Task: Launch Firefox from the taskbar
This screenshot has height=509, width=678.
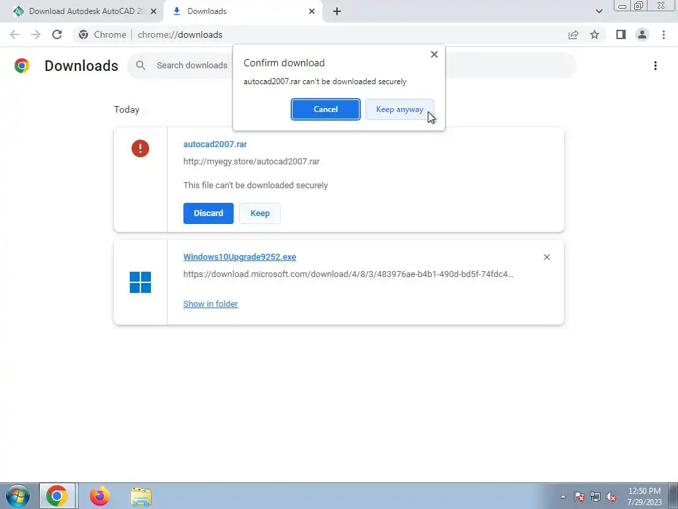Action: (x=100, y=496)
